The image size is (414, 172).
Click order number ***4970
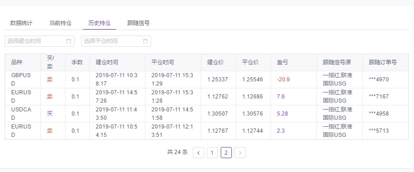tap(379, 80)
